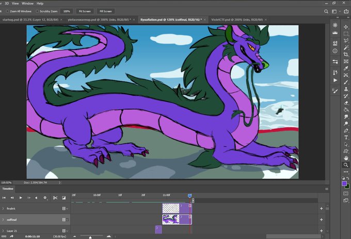The width and height of the screenshot is (351, 239).
Task: Toggle timeline audio mute speaker button
Action: pyautogui.click(x=36, y=198)
